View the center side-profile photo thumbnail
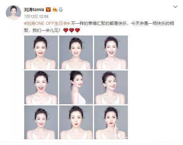 (76, 87)
